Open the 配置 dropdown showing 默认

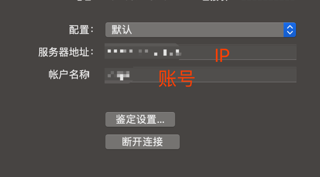(201, 30)
